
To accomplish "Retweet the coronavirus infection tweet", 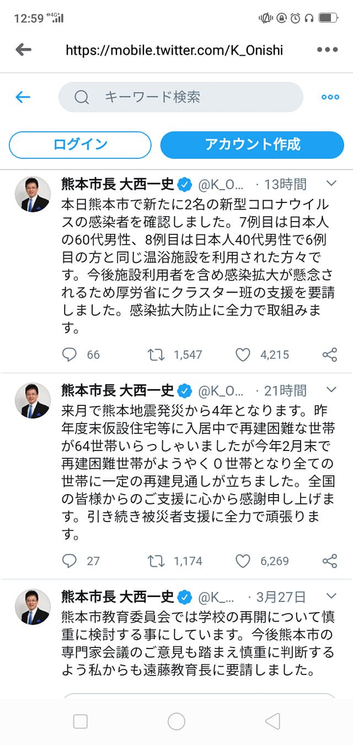I will tap(156, 355).
